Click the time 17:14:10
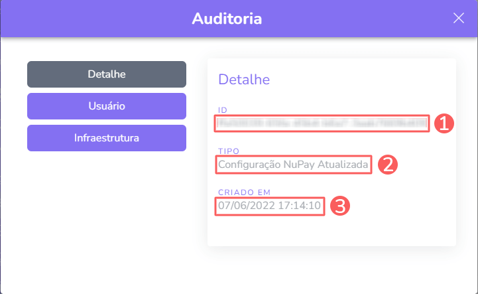The width and height of the screenshot is (478, 294). [300, 206]
